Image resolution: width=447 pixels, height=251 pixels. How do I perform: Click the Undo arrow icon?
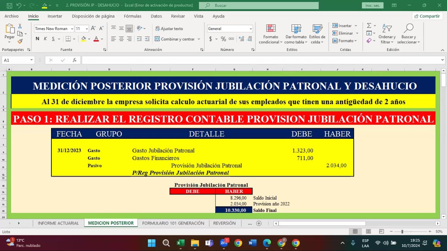(19, 5)
